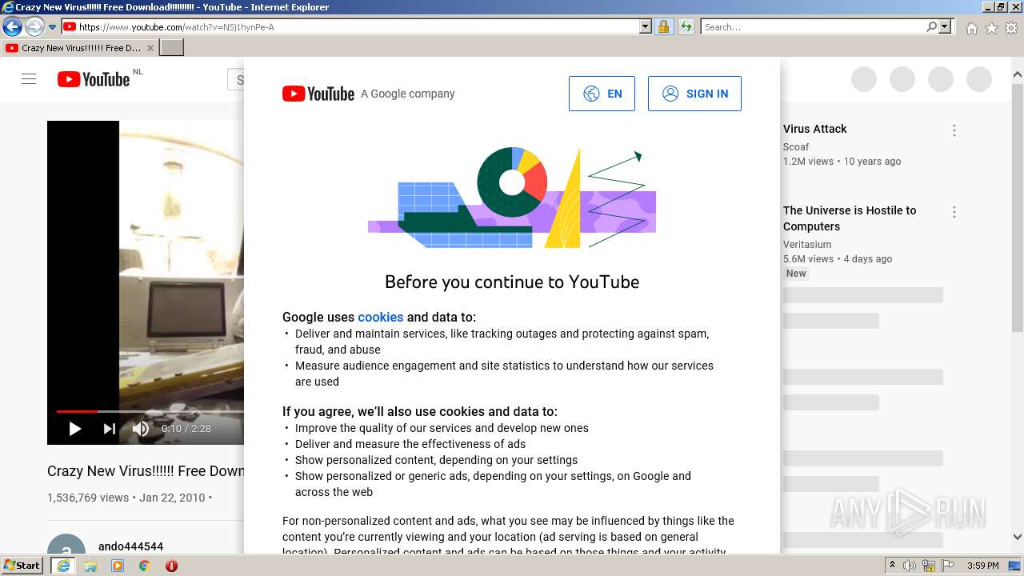This screenshot has height=576, width=1024.
Task: Click the '1,536,769 views' text
Action: [x=88, y=498]
